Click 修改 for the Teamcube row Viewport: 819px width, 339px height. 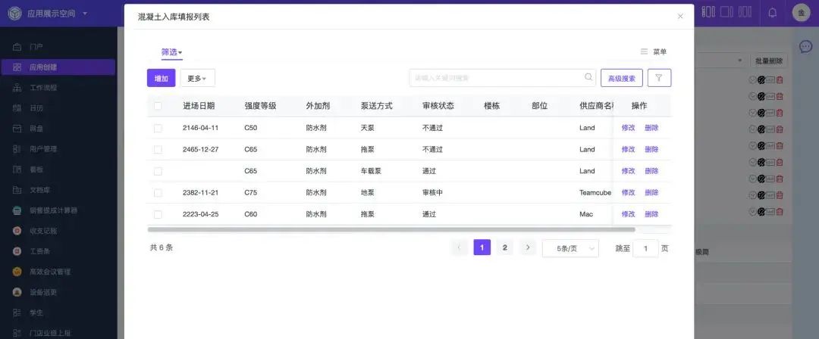(629, 192)
